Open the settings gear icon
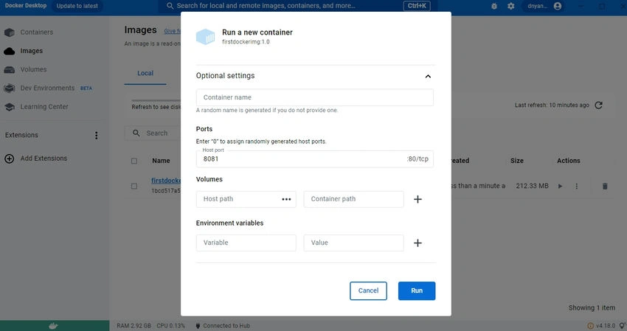This screenshot has height=331, width=627. click(511, 6)
